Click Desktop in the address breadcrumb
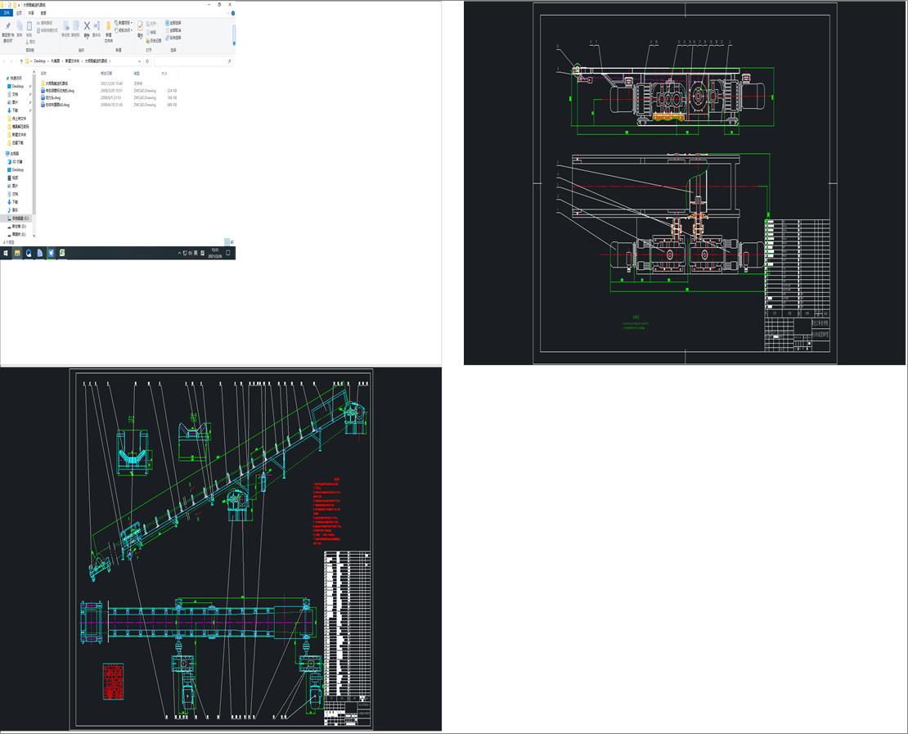This screenshot has height=734, width=908. click(39, 61)
